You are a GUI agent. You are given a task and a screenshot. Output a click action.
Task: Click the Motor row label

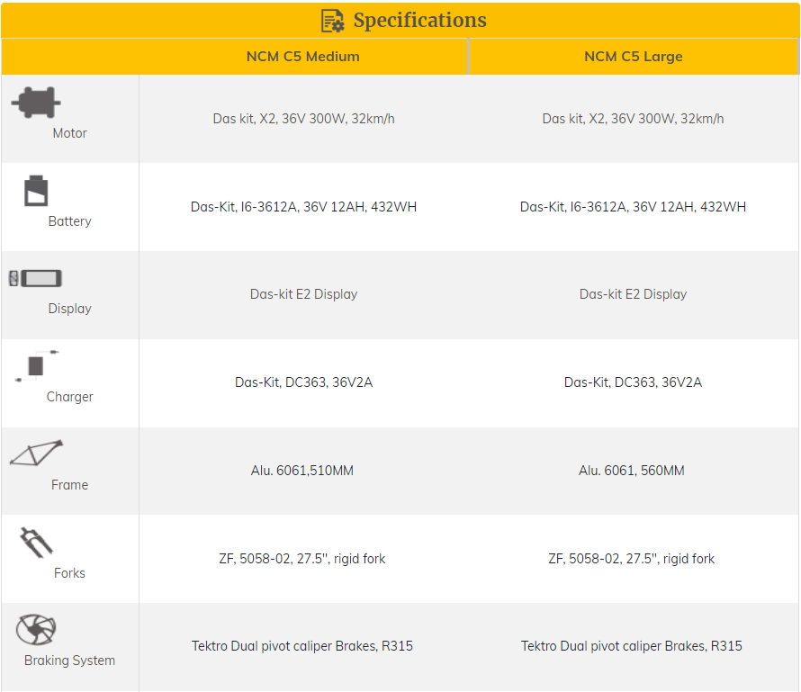pos(69,133)
